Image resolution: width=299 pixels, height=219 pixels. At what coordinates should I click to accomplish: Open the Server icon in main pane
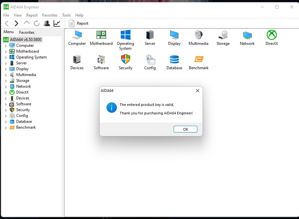150,35
